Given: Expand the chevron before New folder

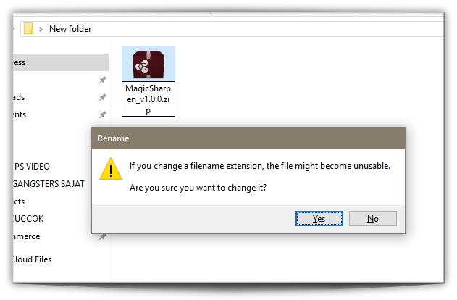Looking at the screenshot, I should pyautogui.click(x=41, y=29).
